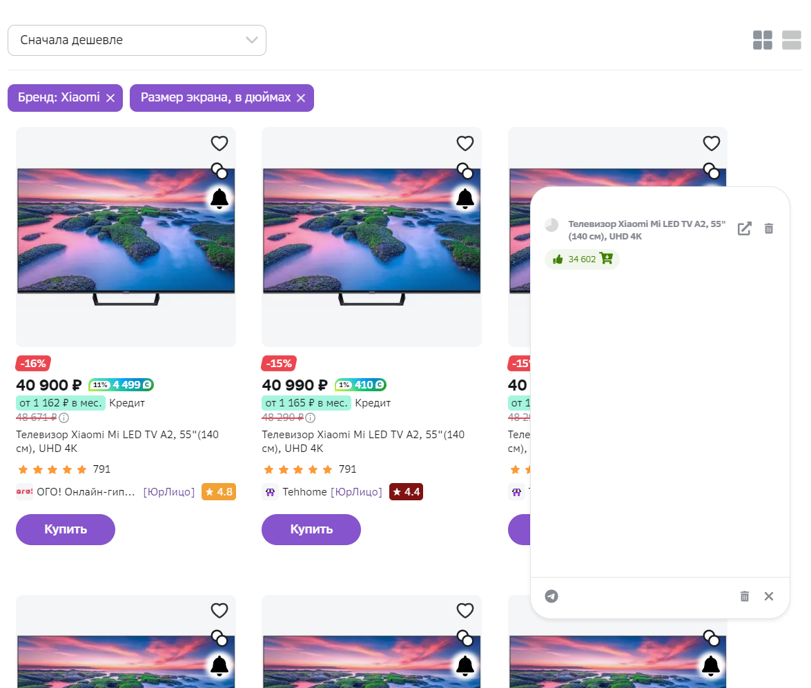Click [ЮрЛицо] label for Tehhome seller
The image size is (811, 688).
[x=356, y=492]
